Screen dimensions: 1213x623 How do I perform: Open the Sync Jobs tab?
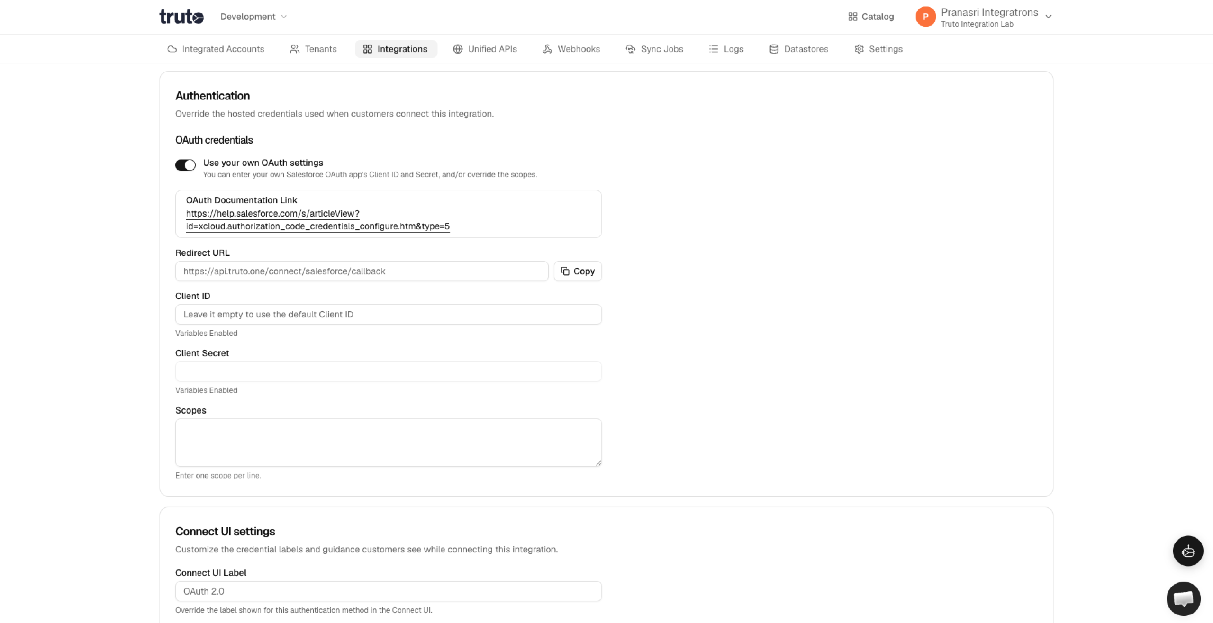[x=654, y=49]
